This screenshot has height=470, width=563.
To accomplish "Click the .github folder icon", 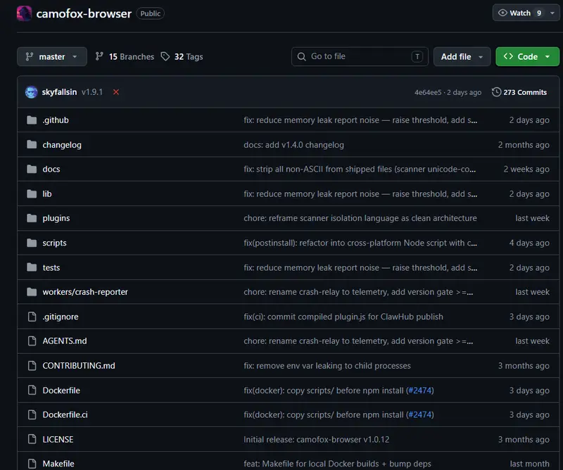I will click(x=32, y=120).
